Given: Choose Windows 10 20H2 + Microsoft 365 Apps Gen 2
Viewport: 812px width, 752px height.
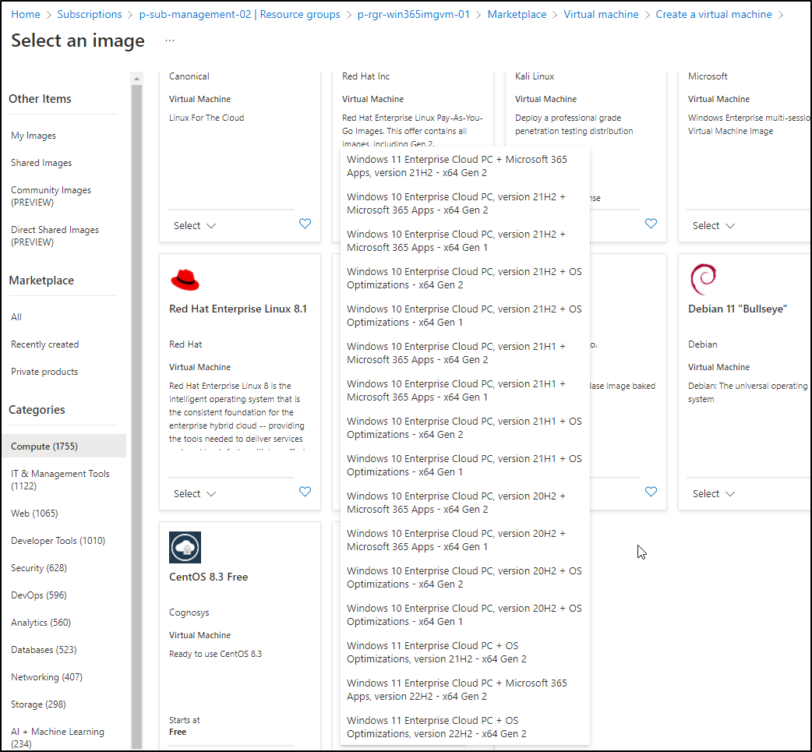Looking at the screenshot, I should (464, 503).
